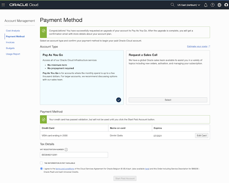Click the 'Account Management' sidebar heading

pyautogui.click(x=20, y=21)
